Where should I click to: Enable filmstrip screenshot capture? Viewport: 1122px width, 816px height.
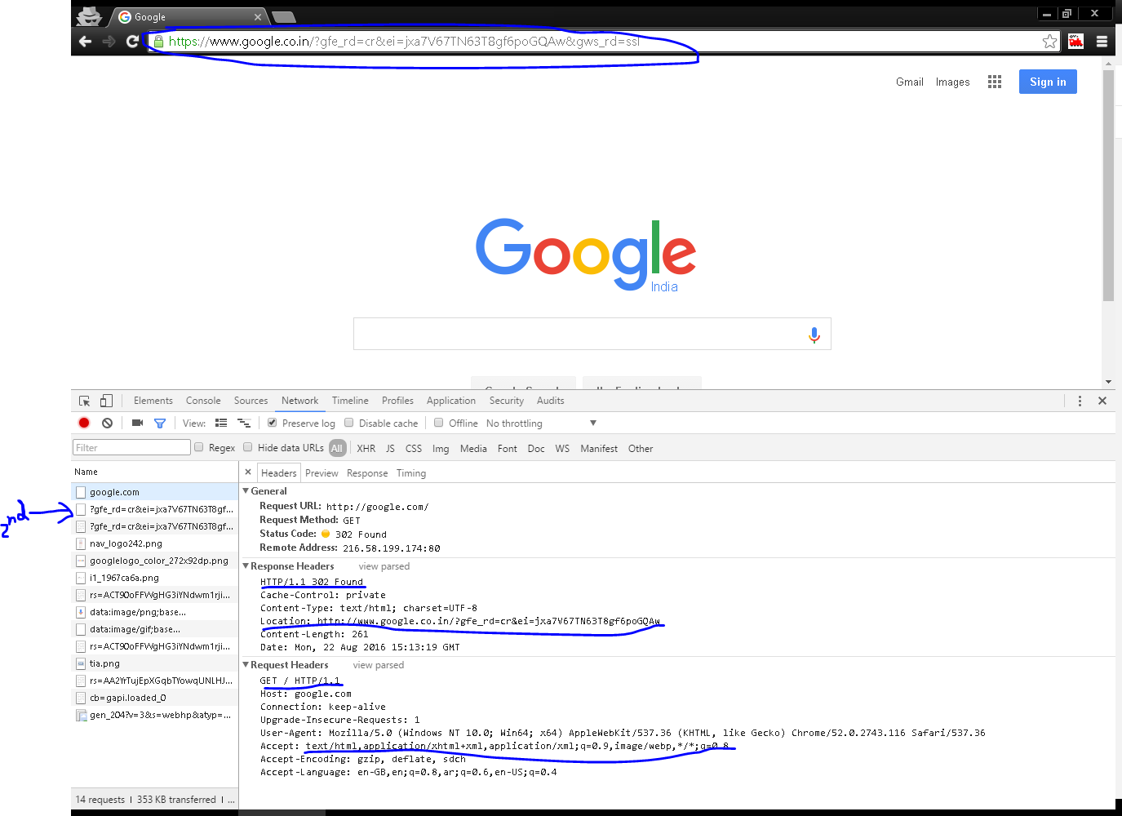click(136, 423)
